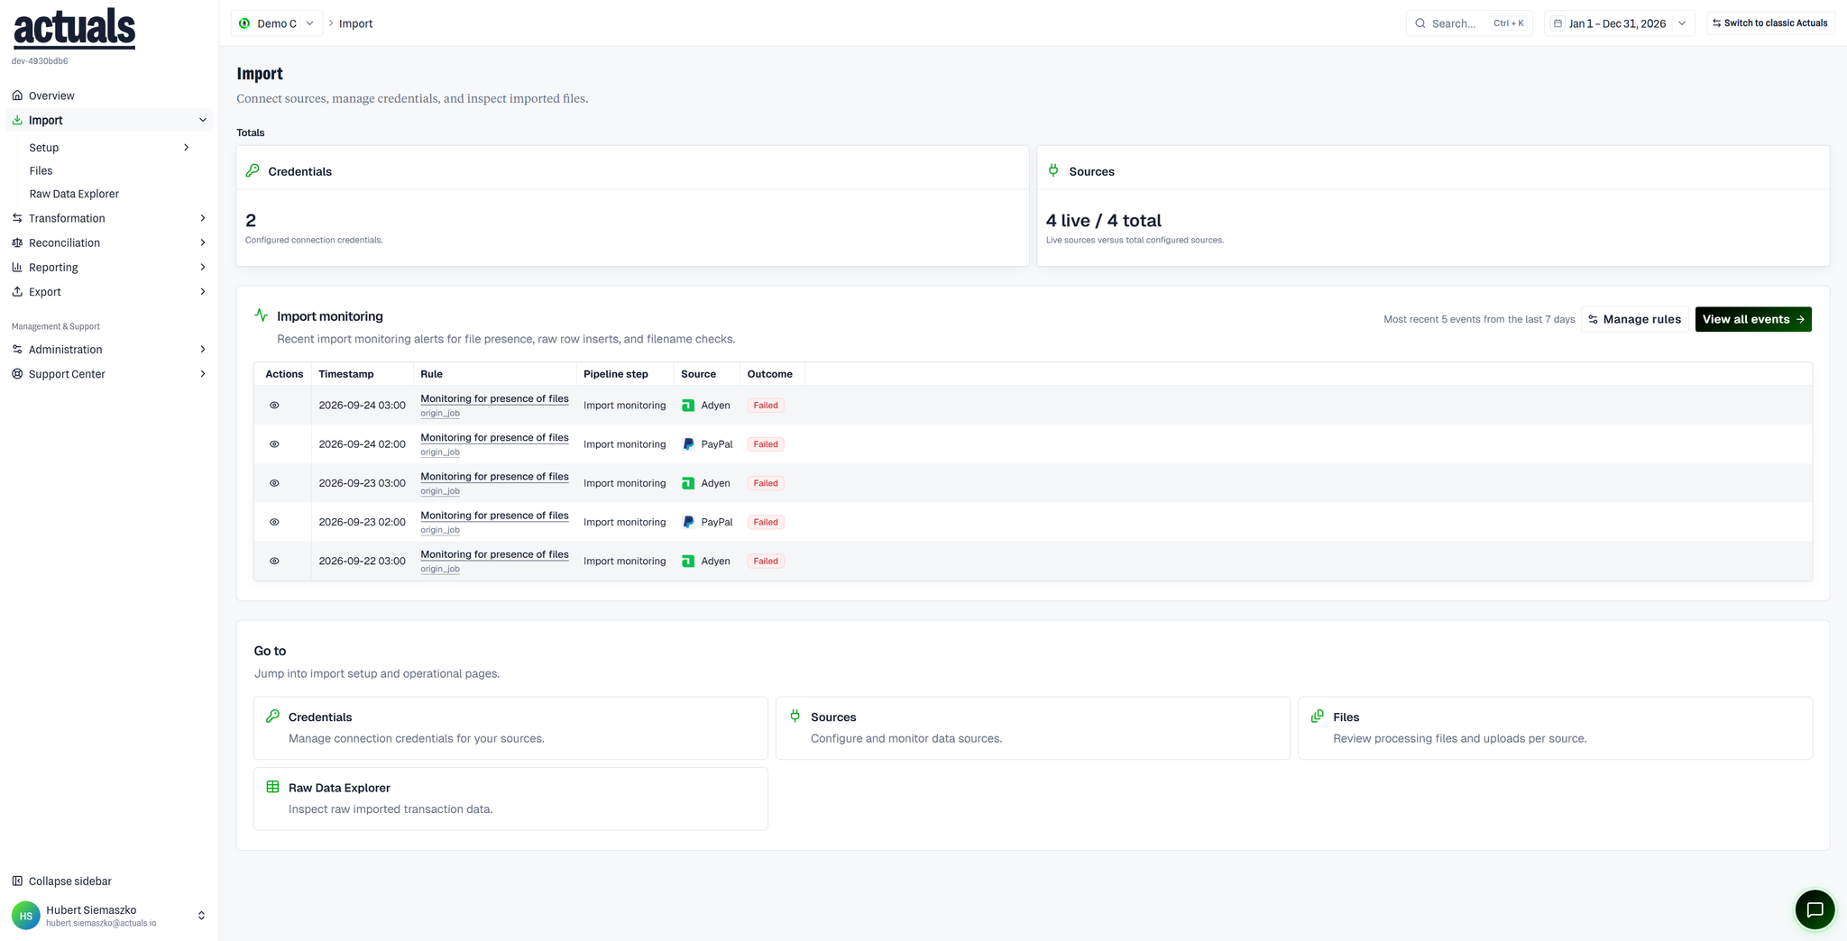The width and height of the screenshot is (1847, 941).
Task: Expand the Transformation menu
Action: (203, 218)
